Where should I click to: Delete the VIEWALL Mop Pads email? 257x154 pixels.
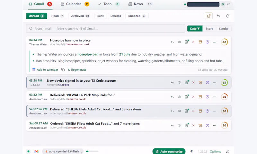point(193,97)
